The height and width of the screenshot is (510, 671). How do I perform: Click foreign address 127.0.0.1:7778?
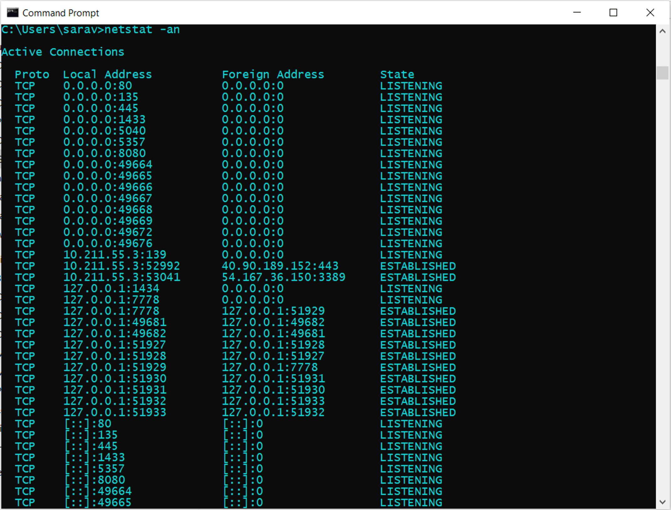[x=270, y=367]
